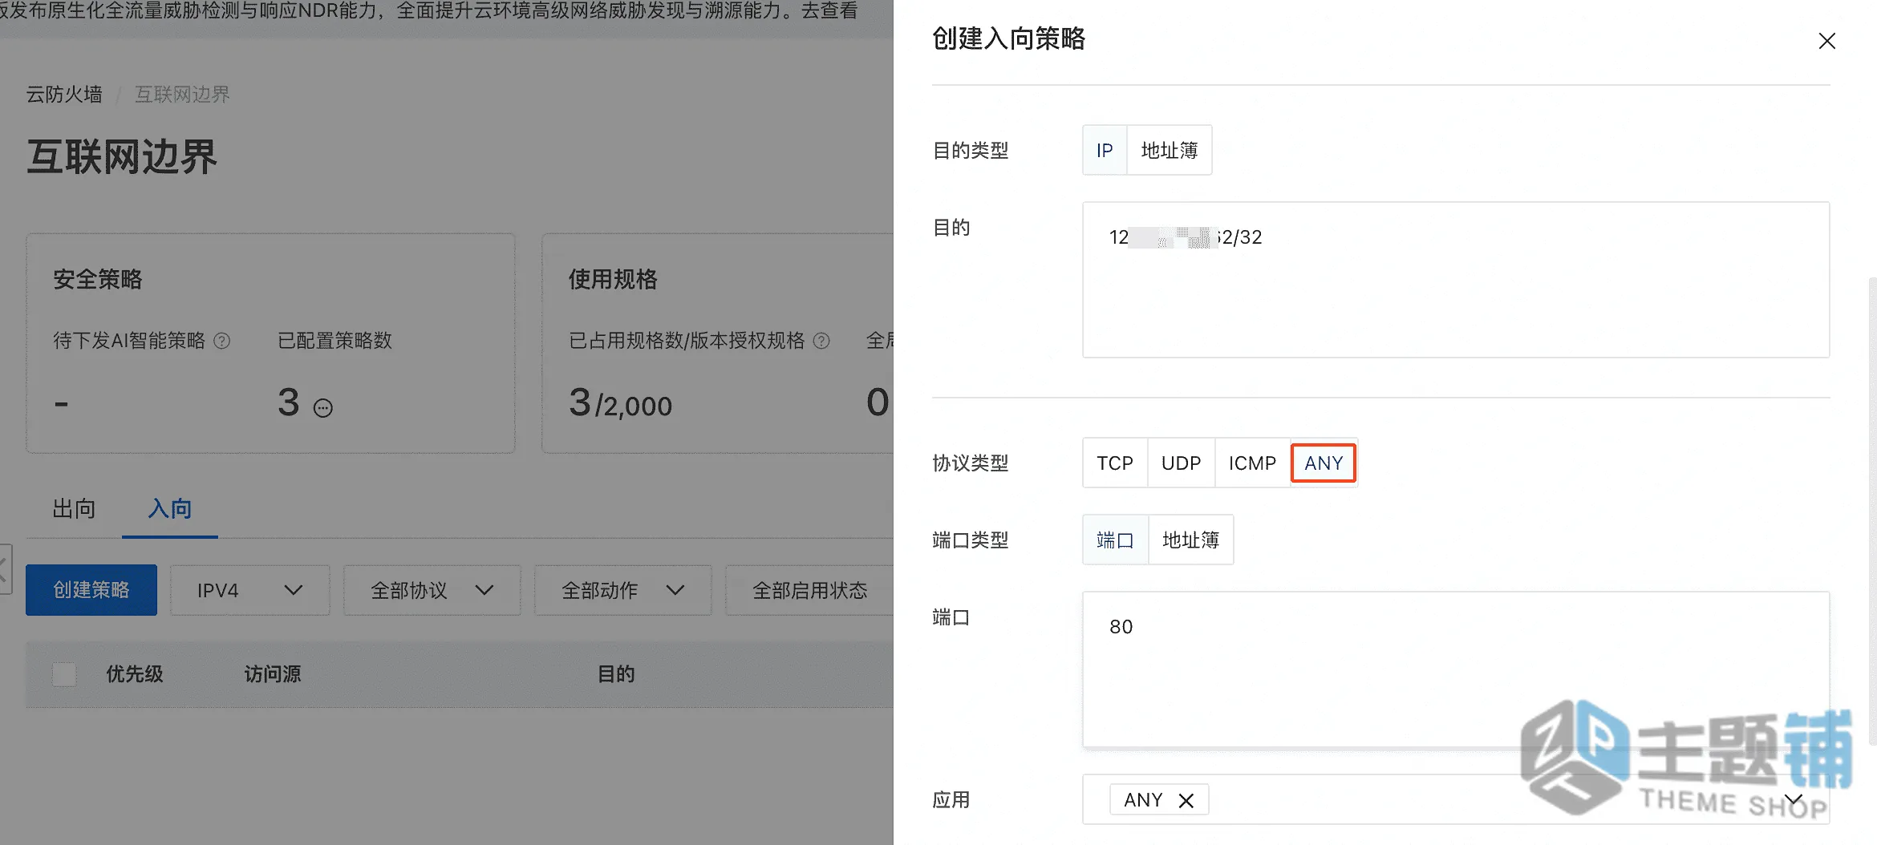The height and width of the screenshot is (845, 1877).
Task: Click the drawer's vertical scrollbar
Action: [1872, 511]
